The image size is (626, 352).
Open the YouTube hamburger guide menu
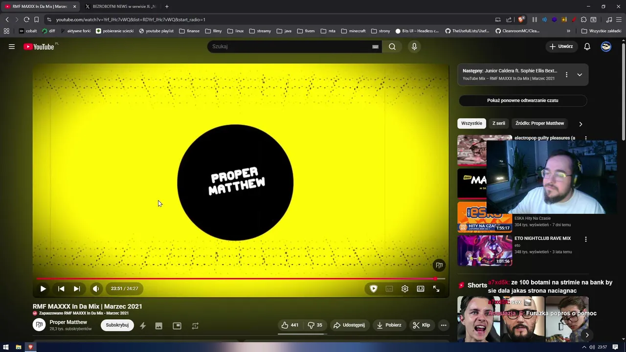[12, 46]
